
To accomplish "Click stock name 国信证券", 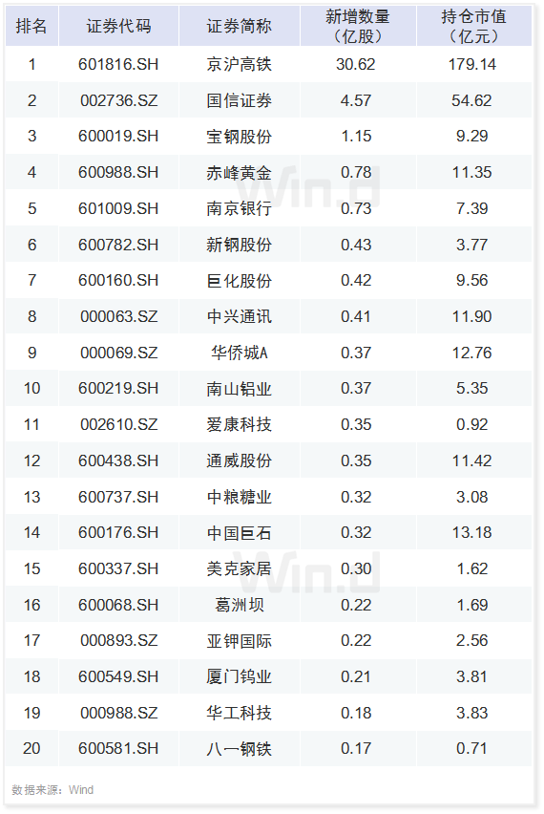I will pos(239,100).
